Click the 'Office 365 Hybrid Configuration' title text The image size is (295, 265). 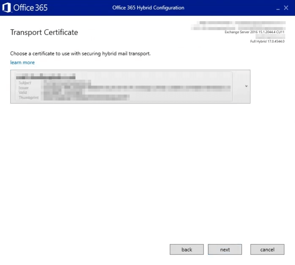tap(148, 8)
